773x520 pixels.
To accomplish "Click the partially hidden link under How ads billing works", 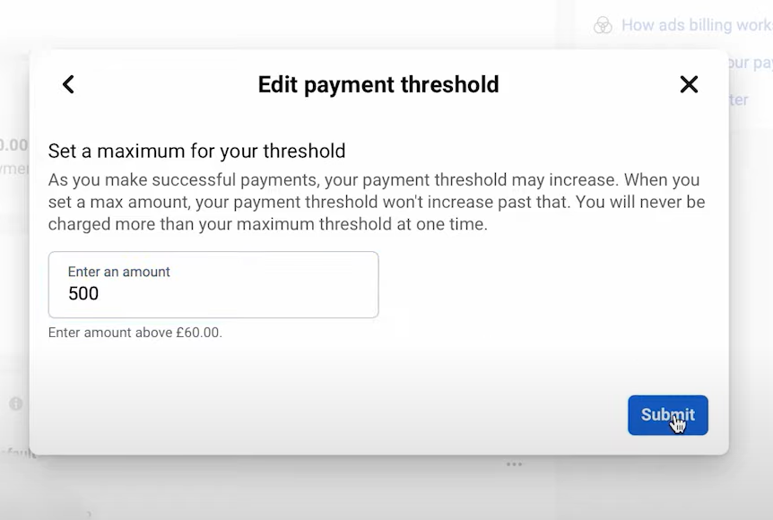I will (x=750, y=64).
